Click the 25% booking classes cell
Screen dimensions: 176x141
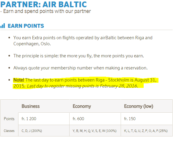coord(147,131)
